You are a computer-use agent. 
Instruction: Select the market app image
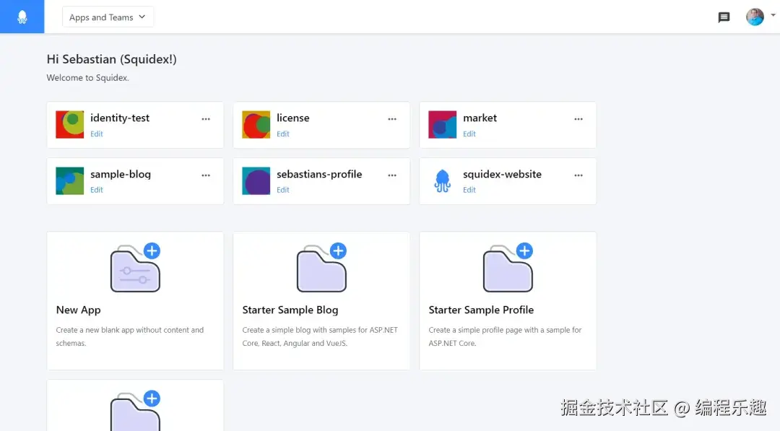[x=442, y=124]
